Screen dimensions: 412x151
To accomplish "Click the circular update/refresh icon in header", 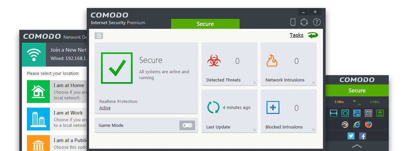I will 304,22.
